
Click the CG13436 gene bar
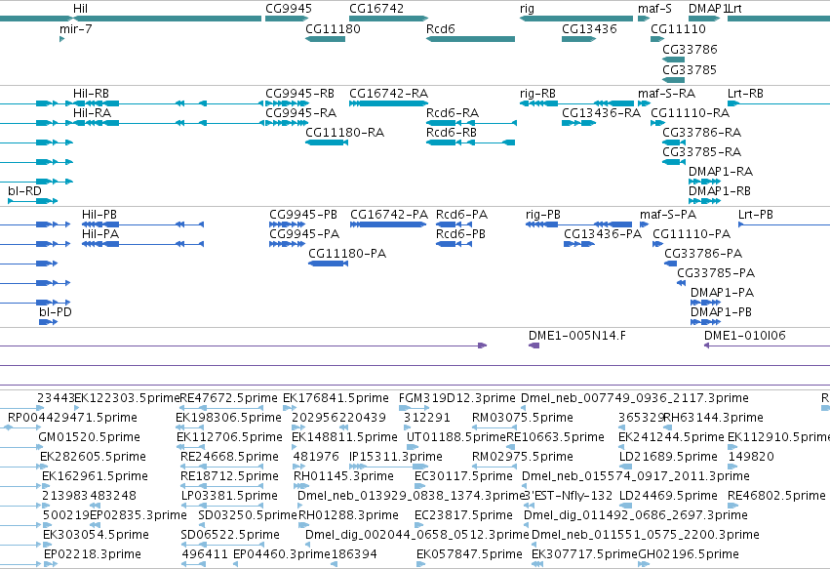(x=579, y=39)
